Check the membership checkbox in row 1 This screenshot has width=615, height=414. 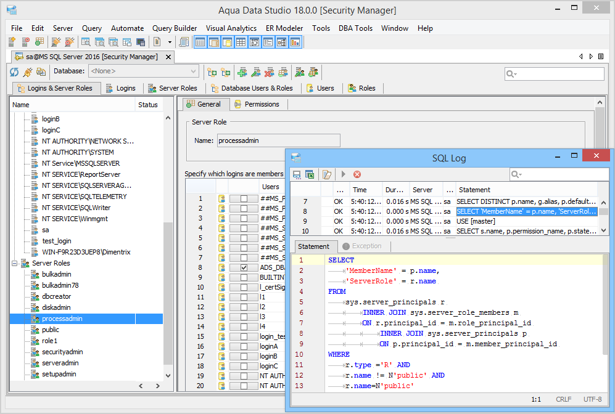[244, 198]
